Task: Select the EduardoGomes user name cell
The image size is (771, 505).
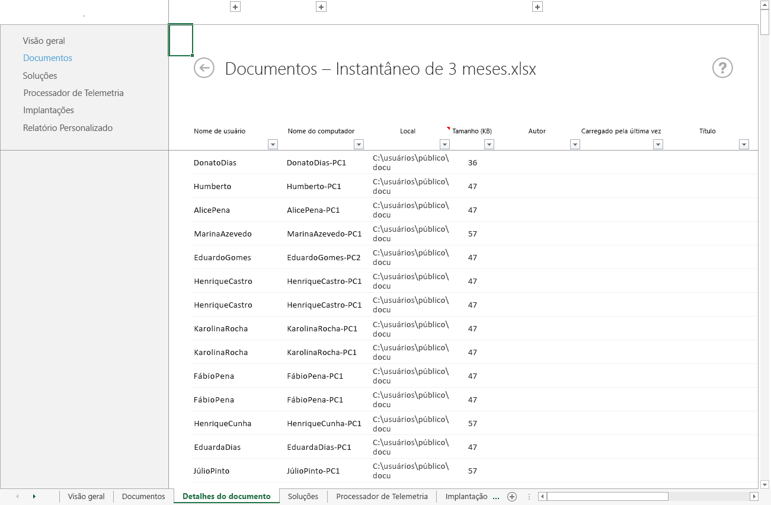Action: click(x=222, y=257)
